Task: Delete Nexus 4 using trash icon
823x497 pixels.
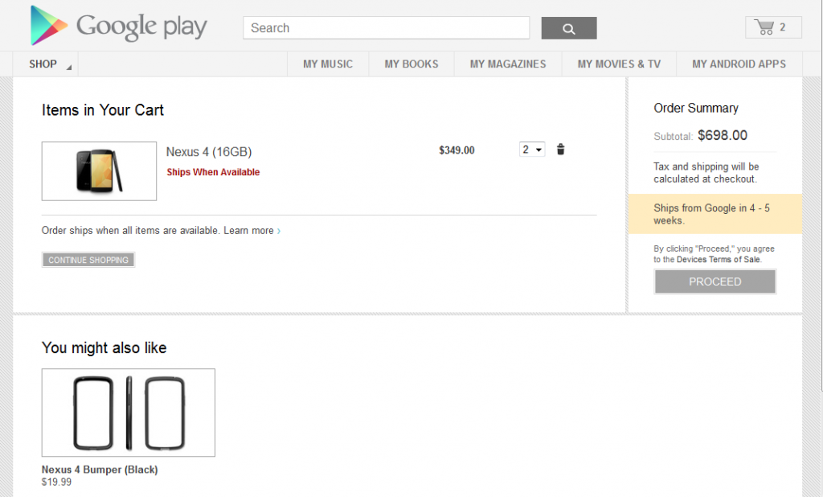Action: pos(560,150)
